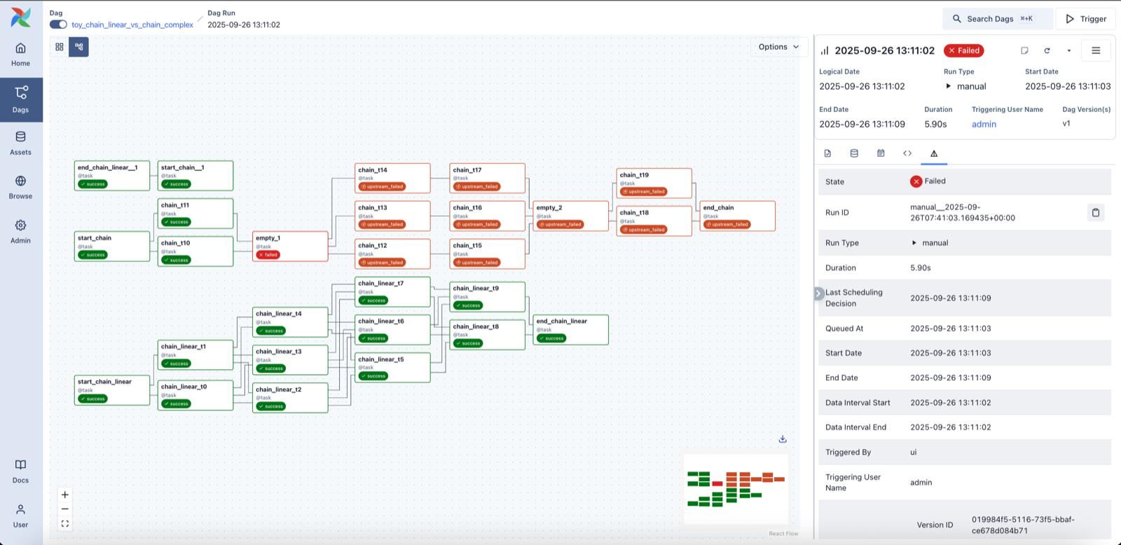Select the Details tab (warning triangle icon)

click(x=934, y=153)
